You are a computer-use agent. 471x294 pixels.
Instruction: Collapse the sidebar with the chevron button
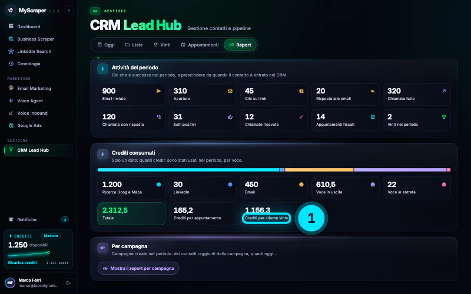click(69, 10)
